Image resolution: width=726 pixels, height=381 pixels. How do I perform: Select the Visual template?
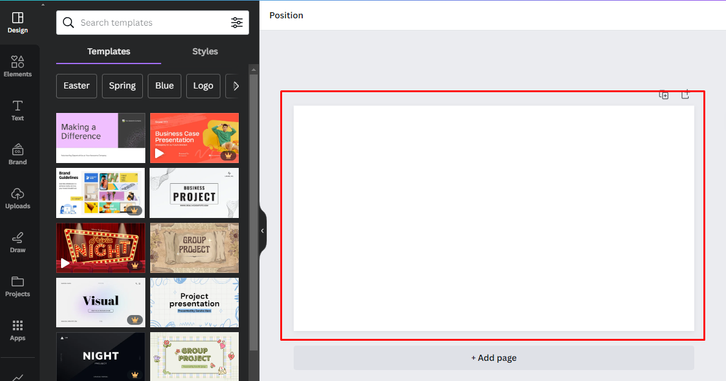[101, 302]
